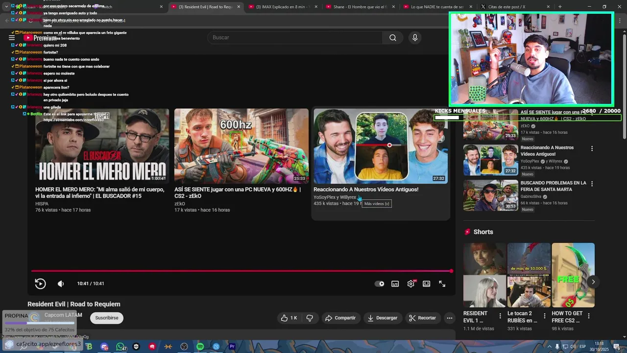Image resolution: width=627 pixels, height=353 pixels.
Task: Open the streamlabs link in chat overlay
Action: coord(73,120)
